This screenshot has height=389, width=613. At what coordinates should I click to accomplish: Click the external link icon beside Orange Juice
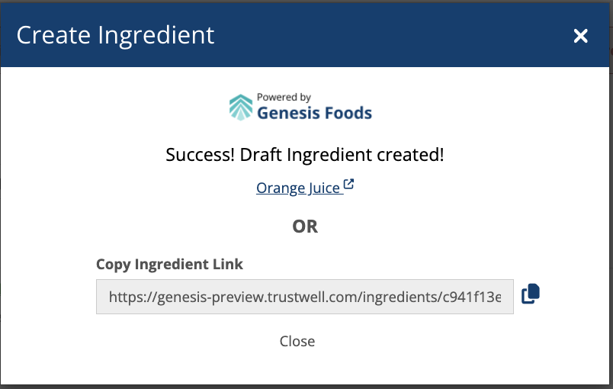[x=349, y=185]
